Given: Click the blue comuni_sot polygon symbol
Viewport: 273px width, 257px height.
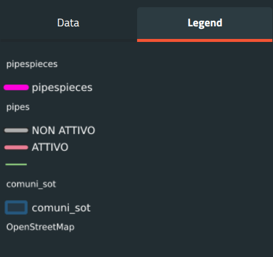Looking at the screenshot, I should 16,207.
